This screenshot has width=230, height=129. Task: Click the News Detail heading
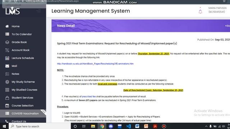point(66,26)
